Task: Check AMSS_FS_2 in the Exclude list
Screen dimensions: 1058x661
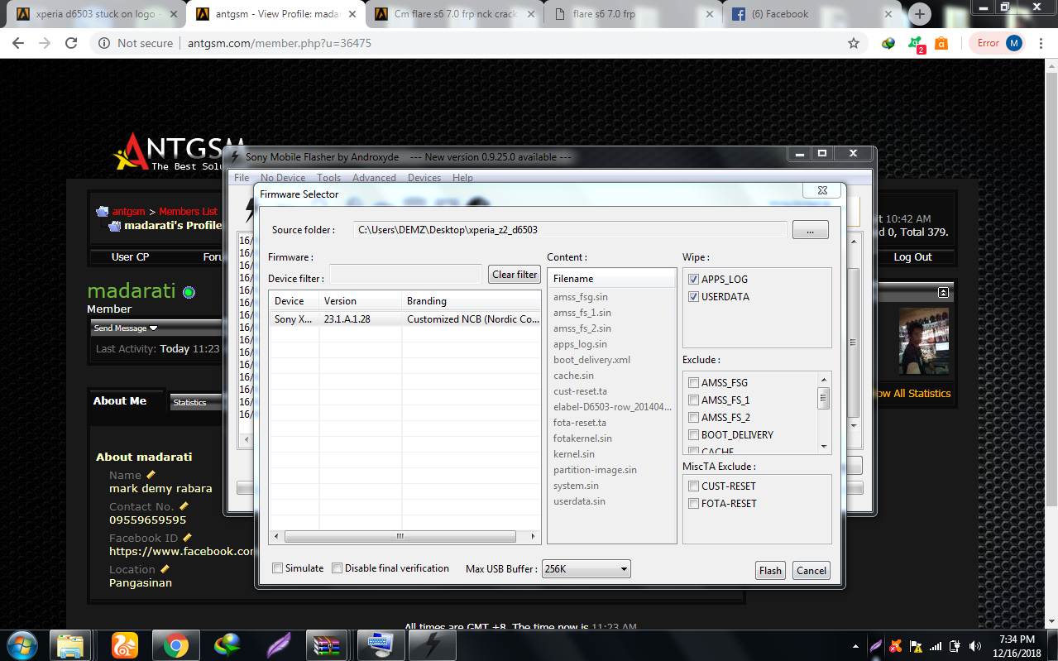Action: coord(693,418)
